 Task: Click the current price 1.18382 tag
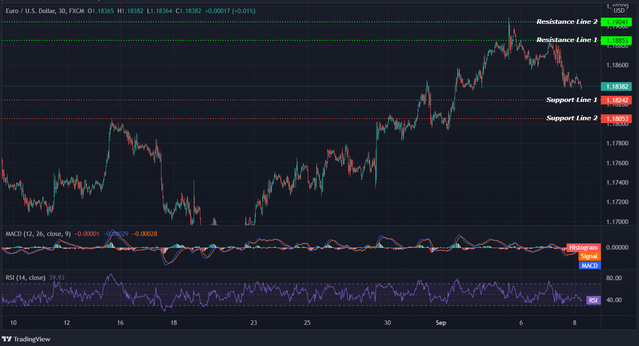pos(616,86)
